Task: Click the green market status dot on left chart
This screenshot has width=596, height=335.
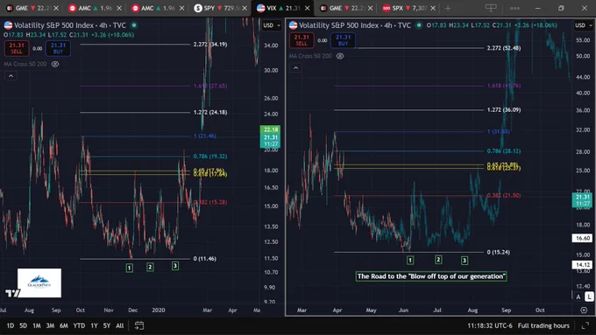Action: (x=134, y=25)
